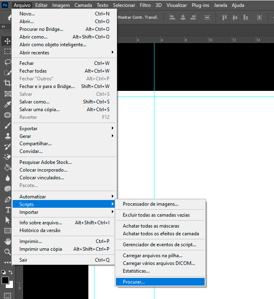The height and width of the screenshot is (299, 274).
Task: Choose Achatar todas as máscaras
Action: pos(160,226)
